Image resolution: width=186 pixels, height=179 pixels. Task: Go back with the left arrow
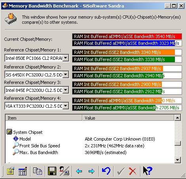click(79, 171)
